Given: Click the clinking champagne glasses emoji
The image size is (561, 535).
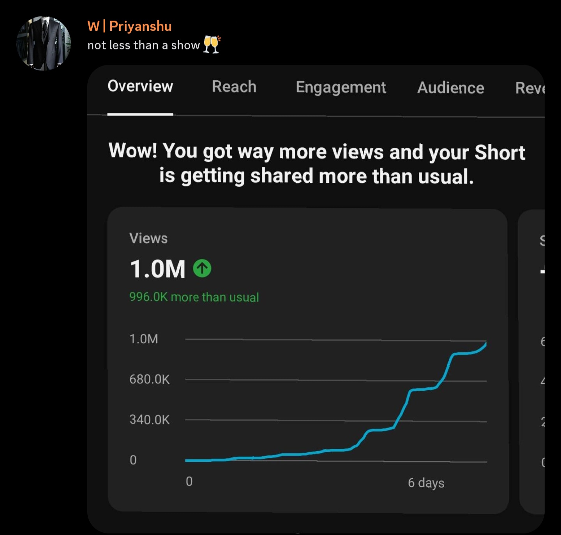Looking at the screenshot, I should [212, 44].
